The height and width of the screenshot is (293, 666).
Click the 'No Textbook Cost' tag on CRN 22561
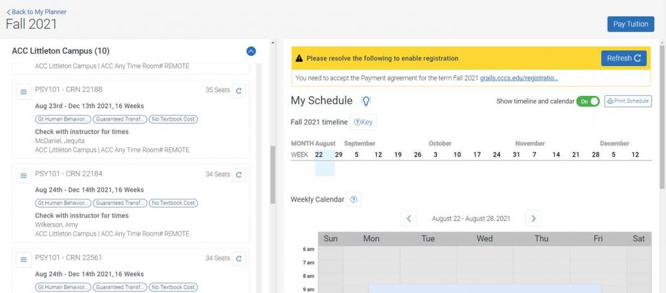tap(173, 288)
